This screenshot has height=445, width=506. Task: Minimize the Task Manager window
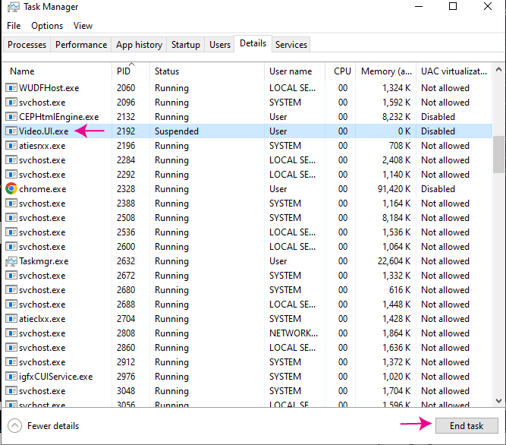419,7
